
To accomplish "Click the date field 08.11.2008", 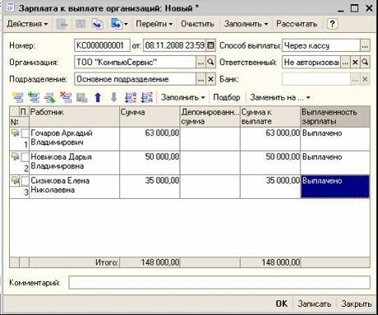I will [175, 45].
